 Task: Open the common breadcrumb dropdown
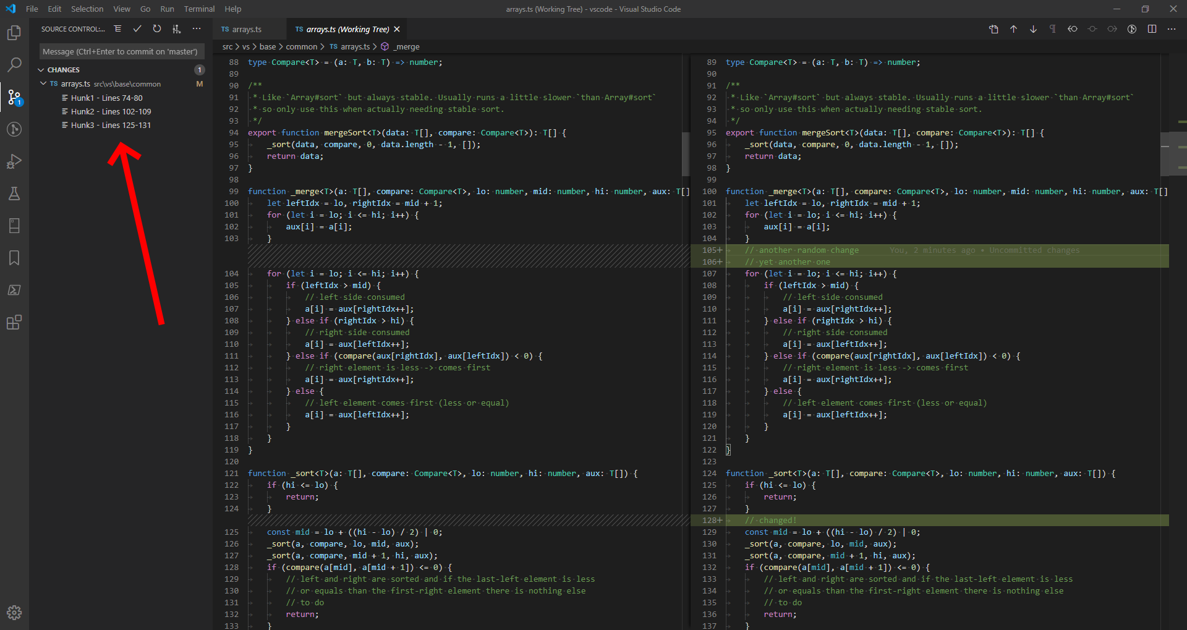point(302,46)
